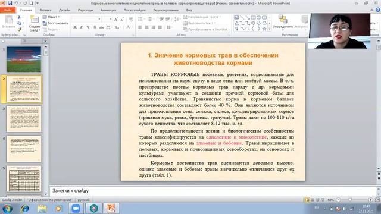Adjust the zoom slider handle
Image resolution: width=381 pixels, height=214 pixels.
[x=350, y=200]
